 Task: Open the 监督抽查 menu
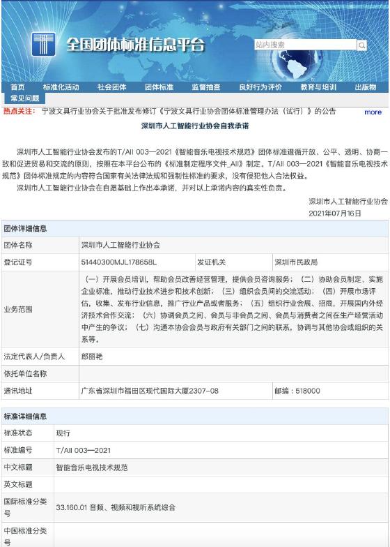(206, 87)
